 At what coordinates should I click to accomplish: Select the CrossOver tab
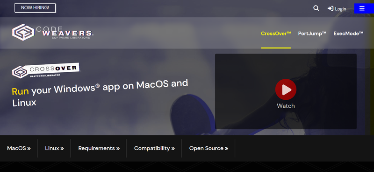coord(276,34)
